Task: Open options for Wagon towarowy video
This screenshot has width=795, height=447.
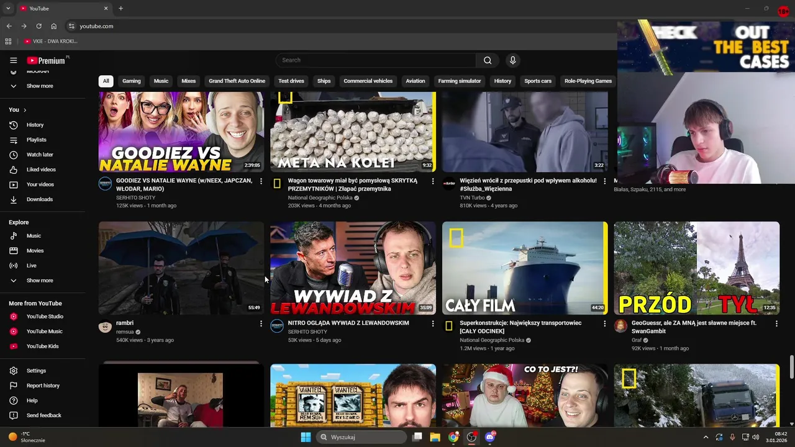Action: pos(433,181)
